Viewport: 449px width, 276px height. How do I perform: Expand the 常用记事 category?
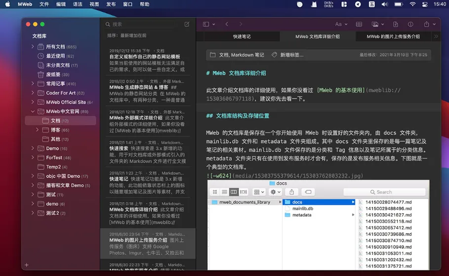click(x=33, y=84)
